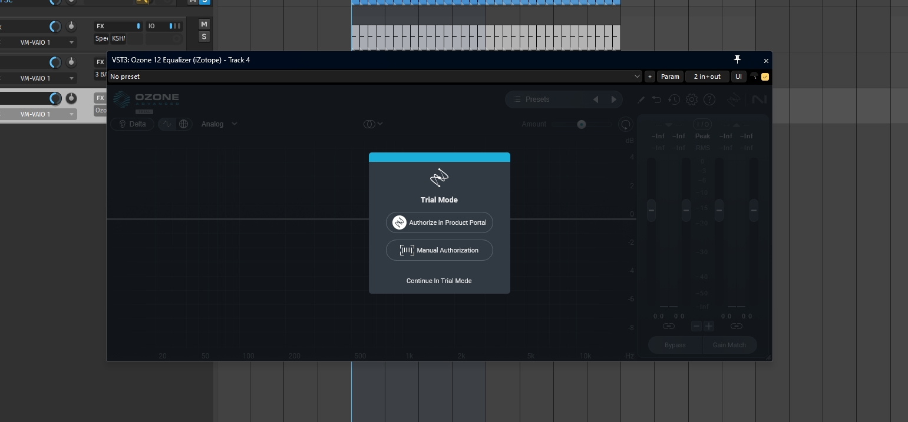This screenshot has width=908, height=422.
Task: Open the Ozone undo history clock icon
Action: point(674,100)
